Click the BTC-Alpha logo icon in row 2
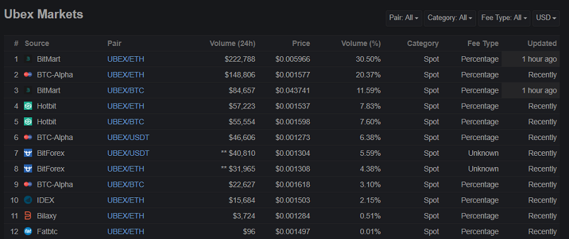This screenshot has width=569, height=239. 28,75
